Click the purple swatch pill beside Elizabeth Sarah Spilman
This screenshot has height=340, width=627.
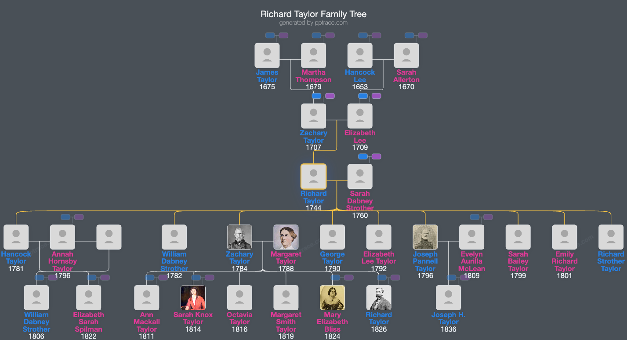click(104, 278)
